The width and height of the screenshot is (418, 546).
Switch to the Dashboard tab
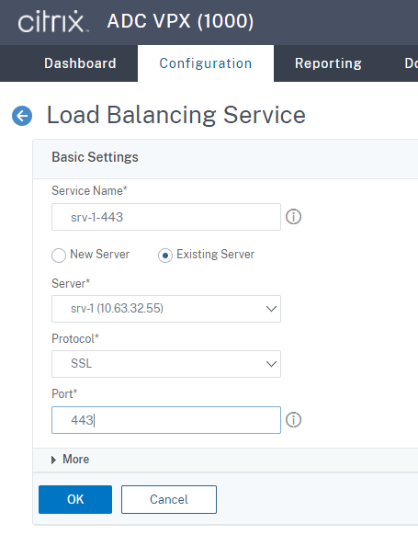click(x=81, y=63)
